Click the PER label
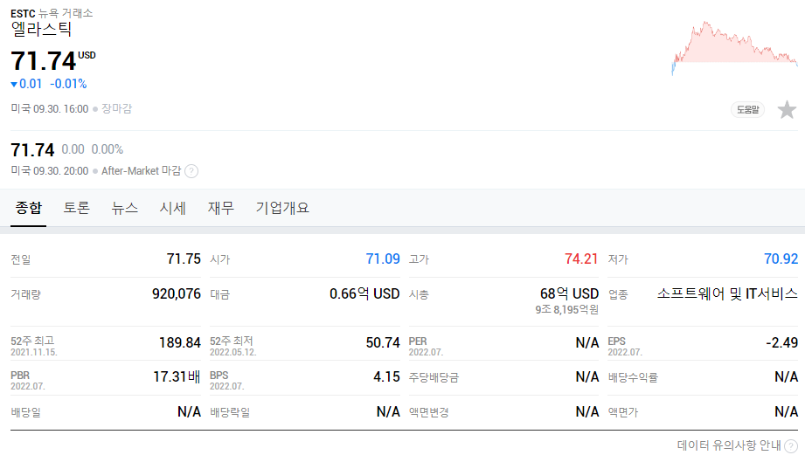The image size is (805, 462). 418,341
